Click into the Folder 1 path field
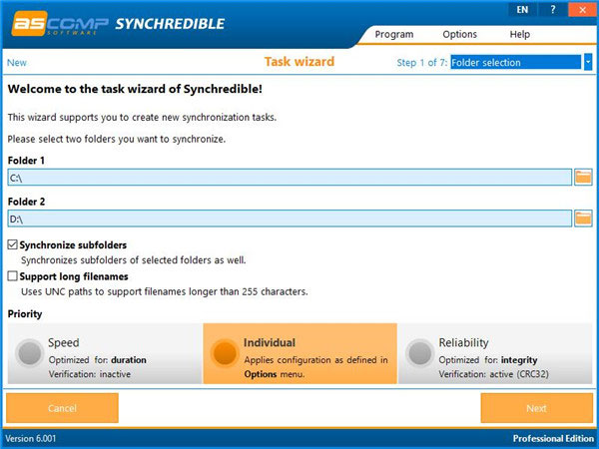 coord(290,178)
